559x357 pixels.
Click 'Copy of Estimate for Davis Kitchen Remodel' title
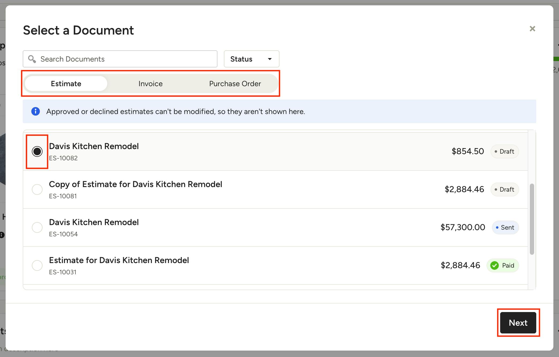136,184
